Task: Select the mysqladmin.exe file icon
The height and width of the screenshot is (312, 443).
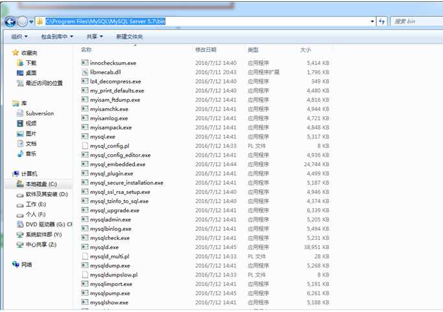Action: [x=85, y=220]
